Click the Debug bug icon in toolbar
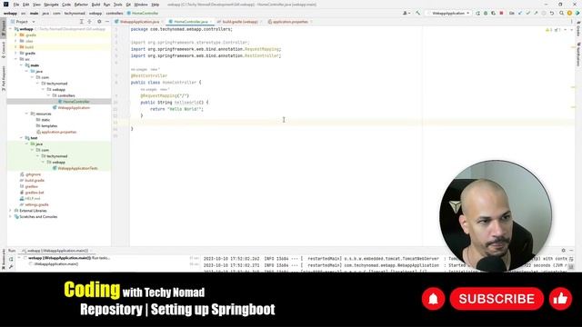Image resolution: width=582 pixels, height=327 pixels. [x=486, y=13]
